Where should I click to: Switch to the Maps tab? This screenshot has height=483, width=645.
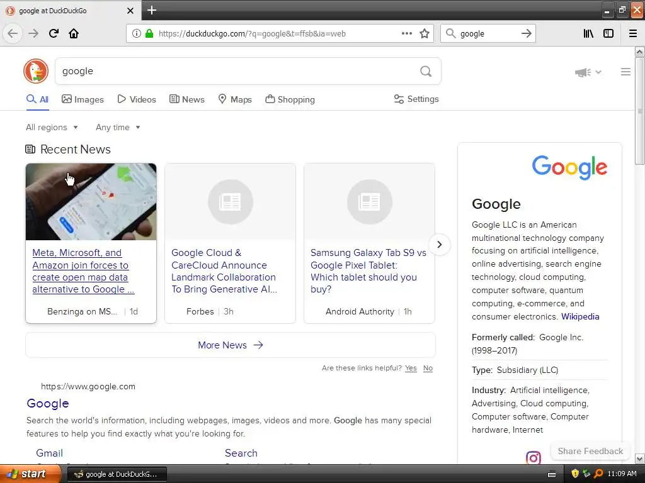[235, 99]
